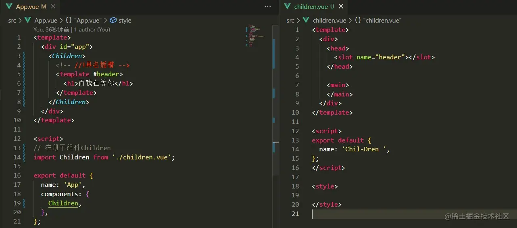Click the cube icon beside style breadcrumb
Image resolution: width=517 pixels, height=228 pixels.
[x=113, y=20]
